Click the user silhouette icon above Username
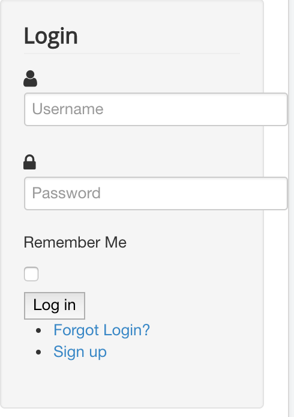 (30, 79)
